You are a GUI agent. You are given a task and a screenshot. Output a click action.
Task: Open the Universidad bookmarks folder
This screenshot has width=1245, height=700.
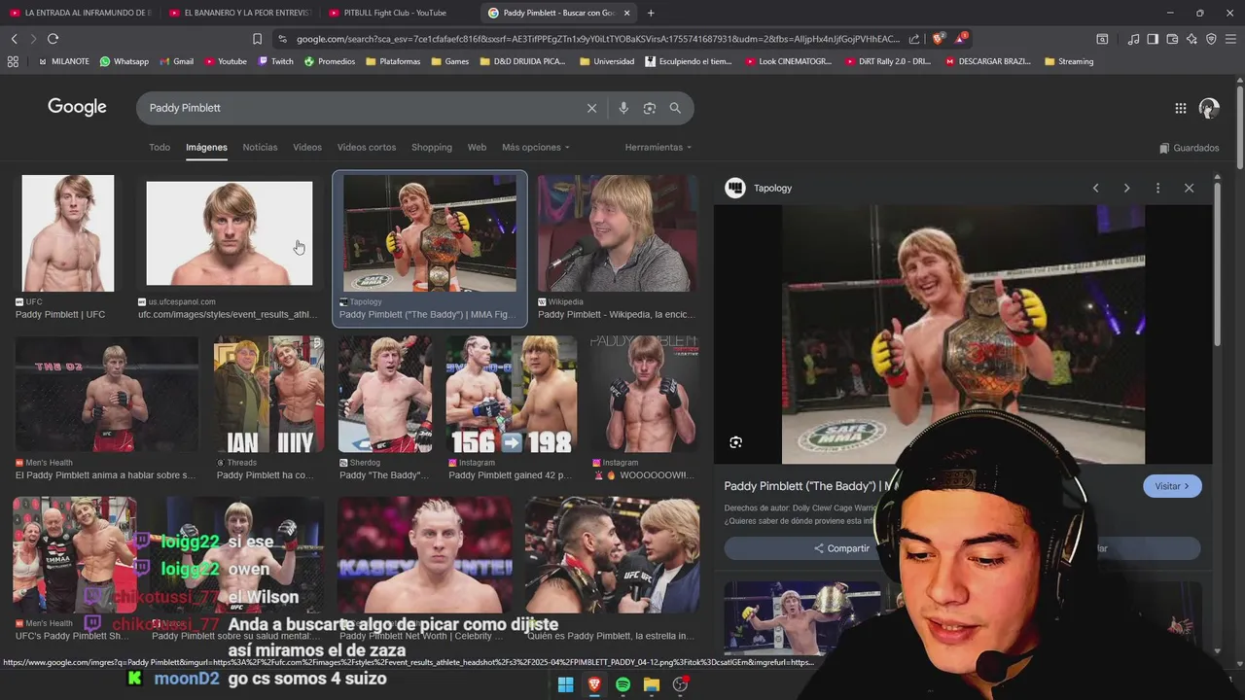click(x=607, y=61)
